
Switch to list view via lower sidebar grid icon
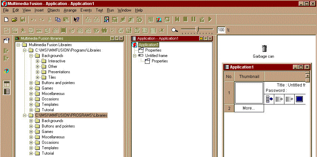pyautogui.click(x=7, y=91)
